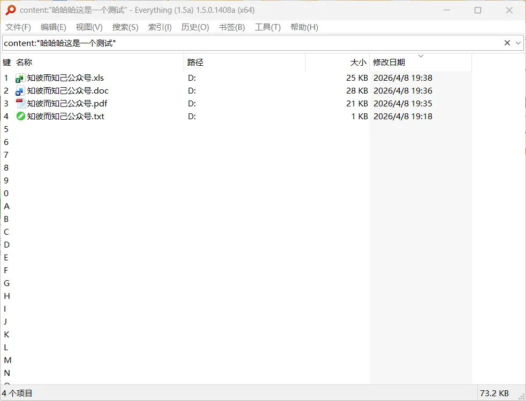Open the 文件(F) menu
Screen dimensions: 526x401
pos(18,27)
